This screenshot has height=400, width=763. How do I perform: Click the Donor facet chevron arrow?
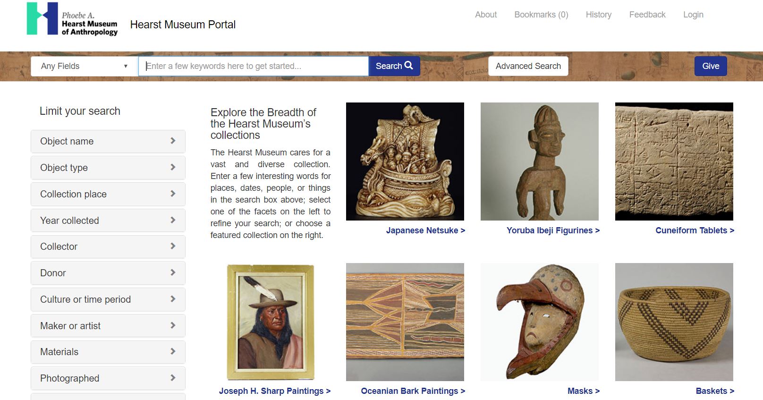point(173,272)
